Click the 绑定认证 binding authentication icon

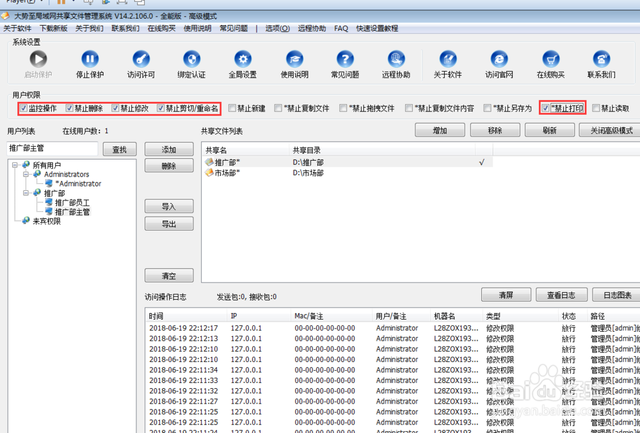(x=192, y=60)
